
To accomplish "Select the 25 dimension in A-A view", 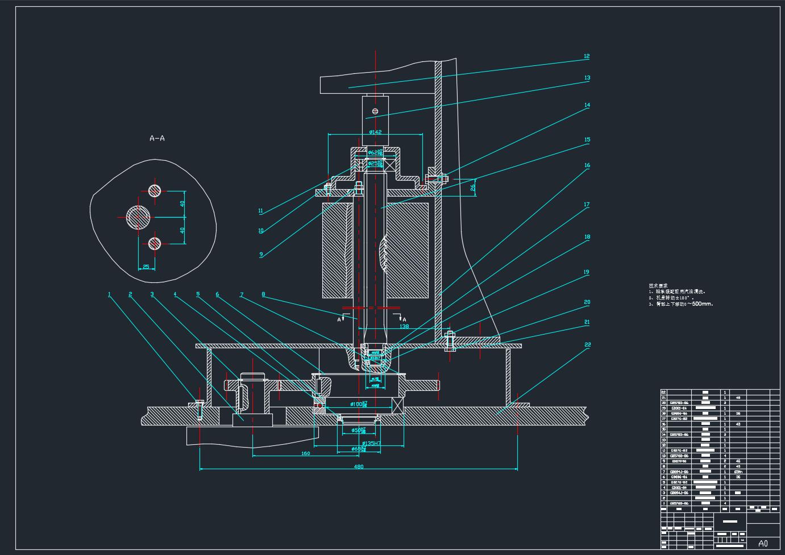I will [146, 266].
